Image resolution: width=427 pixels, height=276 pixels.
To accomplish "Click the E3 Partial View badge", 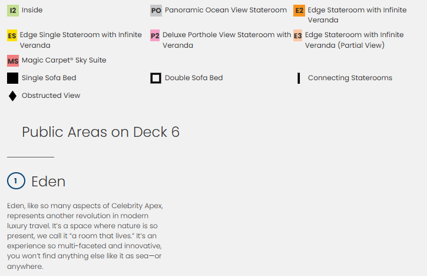I will [x=298, y=36].
